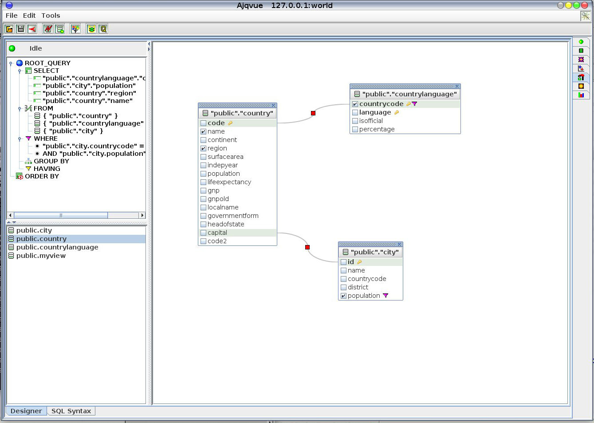The width and height of the screenshot is (594, 423).
Task: Open the bar chart side tab
Action: point(581,95)
